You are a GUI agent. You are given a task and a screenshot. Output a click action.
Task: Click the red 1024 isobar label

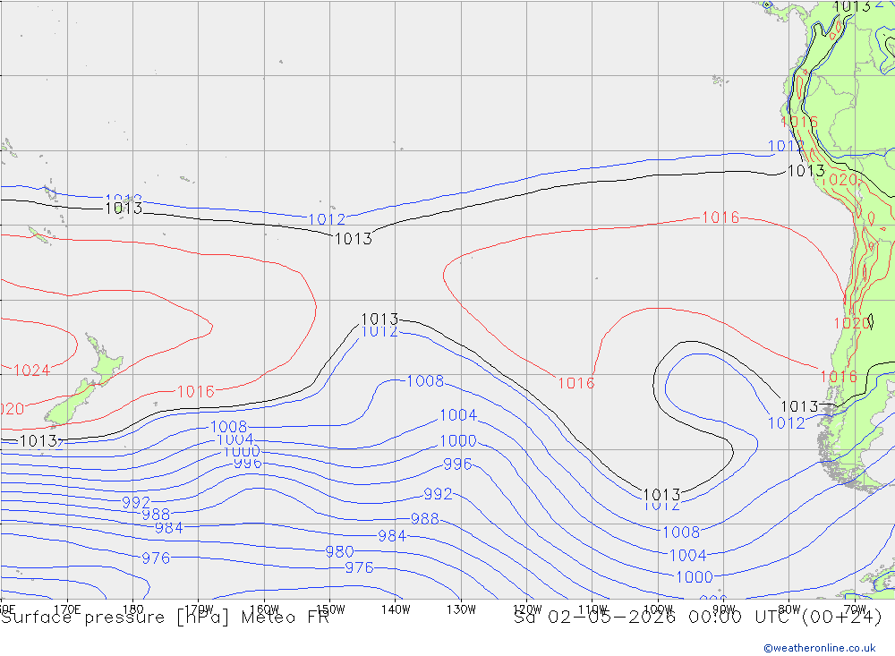pyautogui.click(x=31, y=371)
